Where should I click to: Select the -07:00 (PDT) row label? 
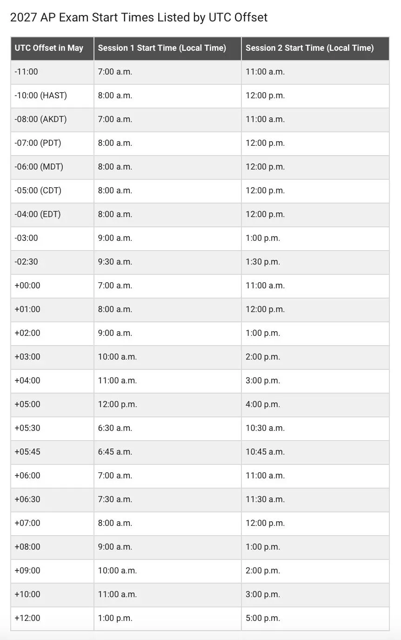(x=52, y=143)
